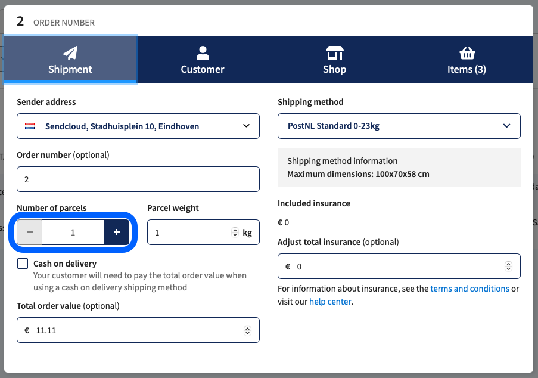538x378 pixels.
Task: Expand the PostNL Standard 0-23kg selector chevron
Action: [x=507, y=126]
